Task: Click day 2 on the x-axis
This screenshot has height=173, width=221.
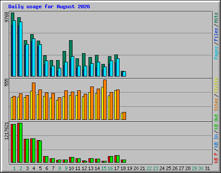Action: (x=21, y=168)
